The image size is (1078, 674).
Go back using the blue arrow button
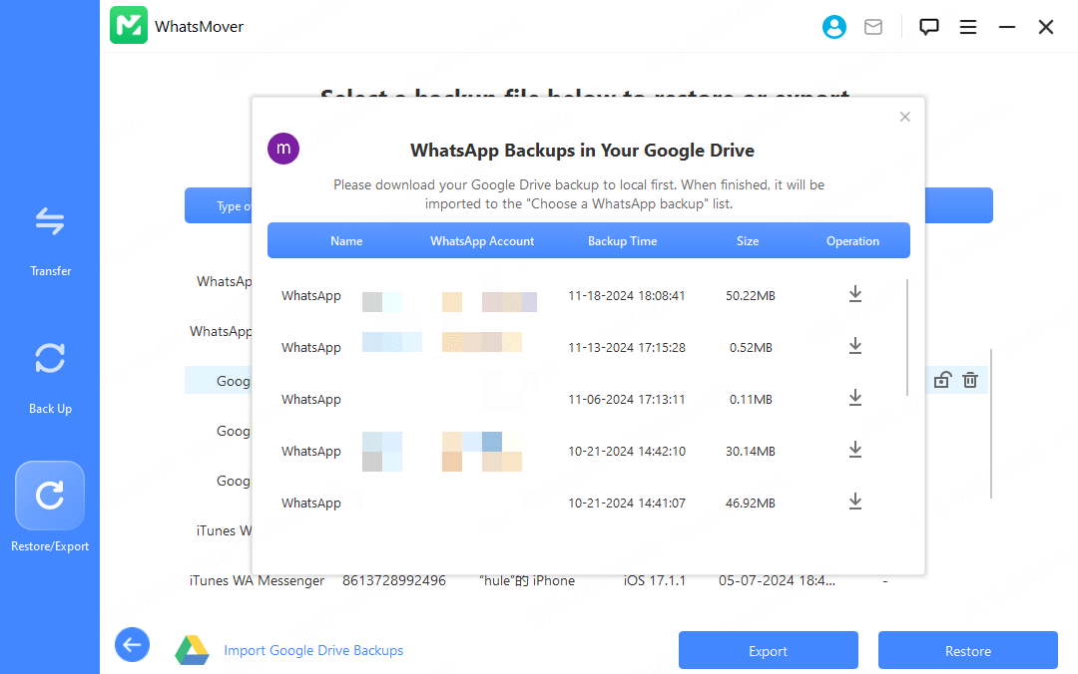point(132,645)
